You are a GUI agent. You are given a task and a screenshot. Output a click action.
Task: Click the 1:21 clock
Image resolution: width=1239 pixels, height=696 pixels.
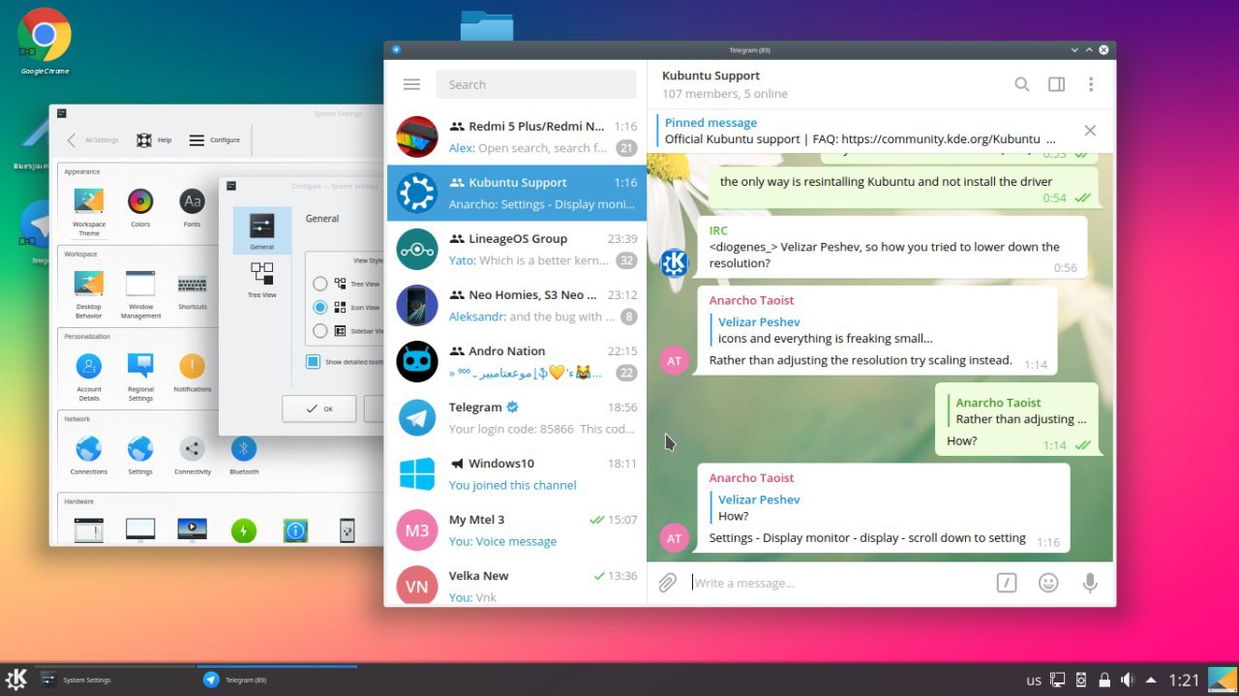coord(1184,681)
